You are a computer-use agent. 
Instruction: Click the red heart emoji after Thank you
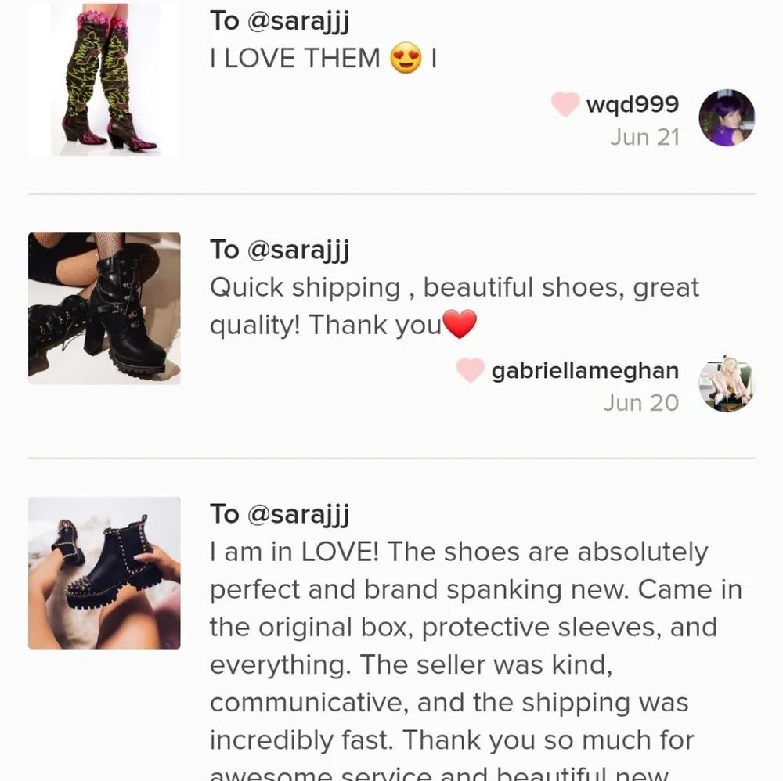[460, 325]
